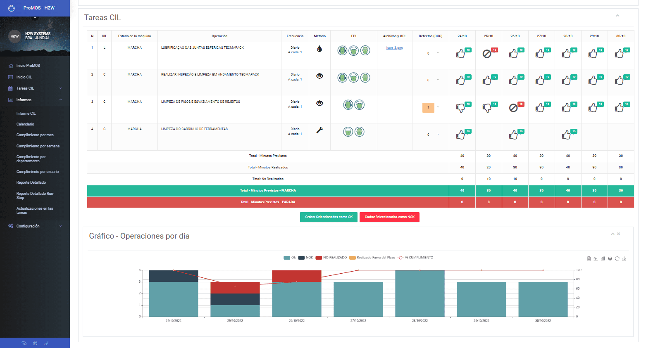
Task: Click the not-done icon for lubrificação on 25/10
Action: point(487,54)
